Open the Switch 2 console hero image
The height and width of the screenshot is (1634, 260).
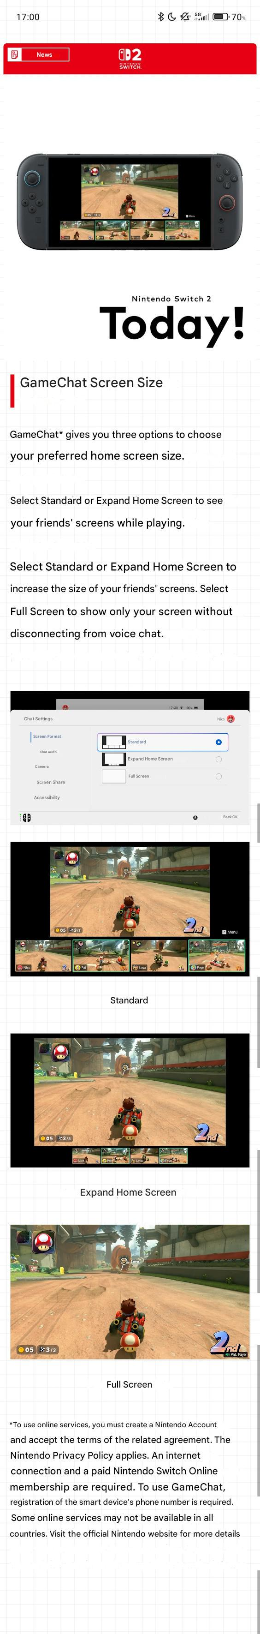[x=130, y=201]
